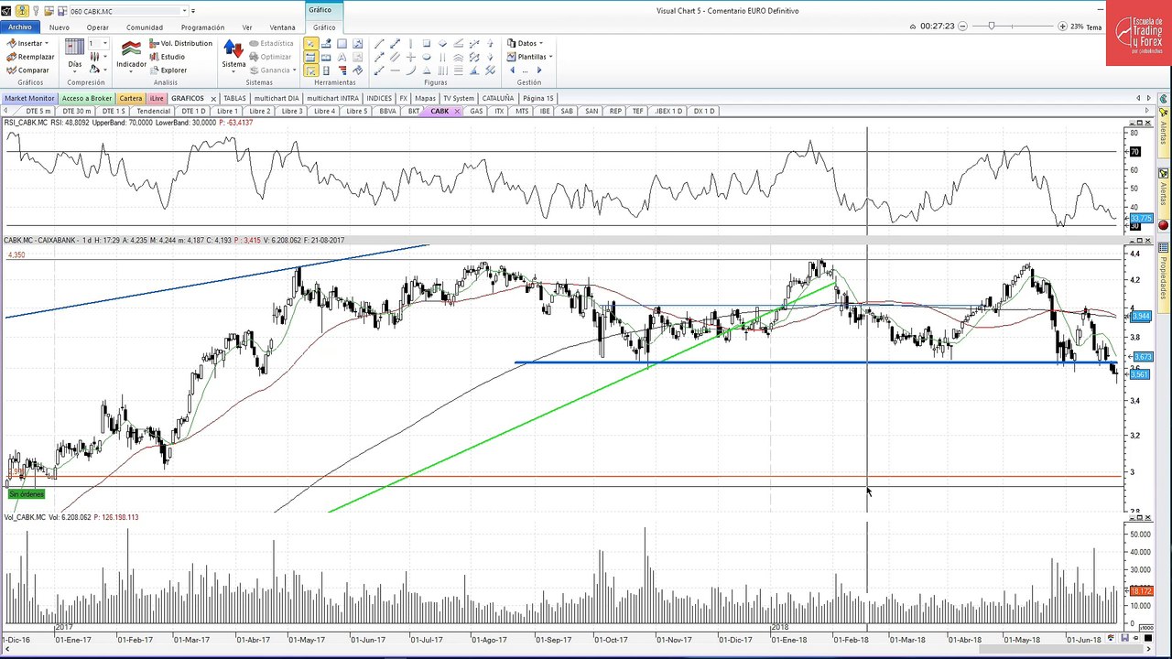1172x659 pixels.
Task: Select the rectangle figure tool
Action: pyautogui.click(x=427, y=43)
